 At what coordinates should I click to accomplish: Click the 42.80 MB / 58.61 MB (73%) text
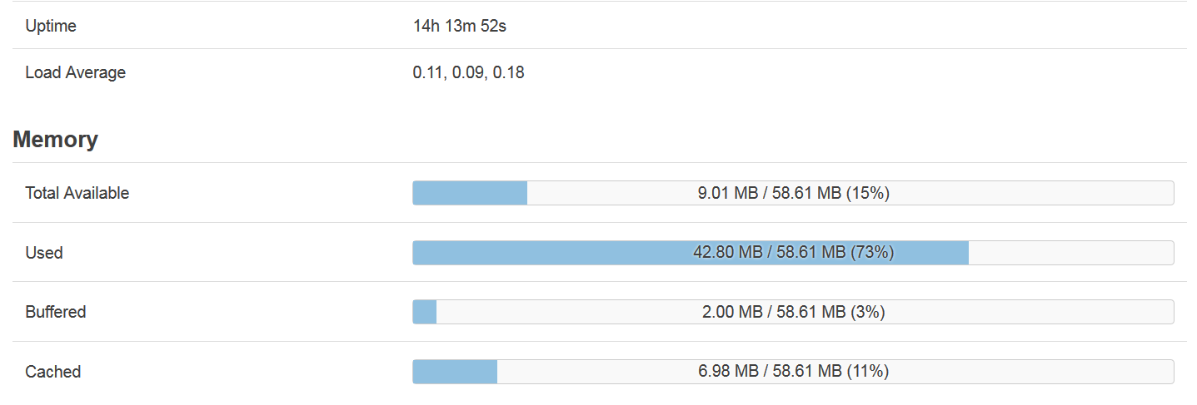tap(794, 253)
